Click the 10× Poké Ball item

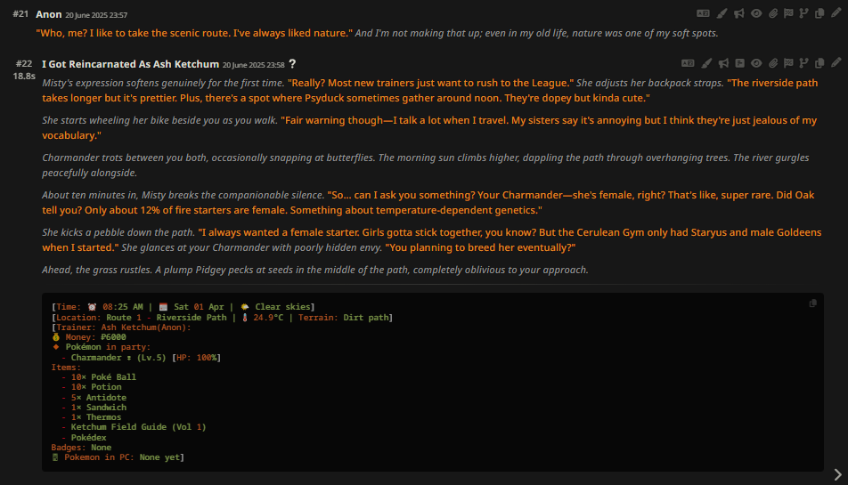(x=98, y=377)
